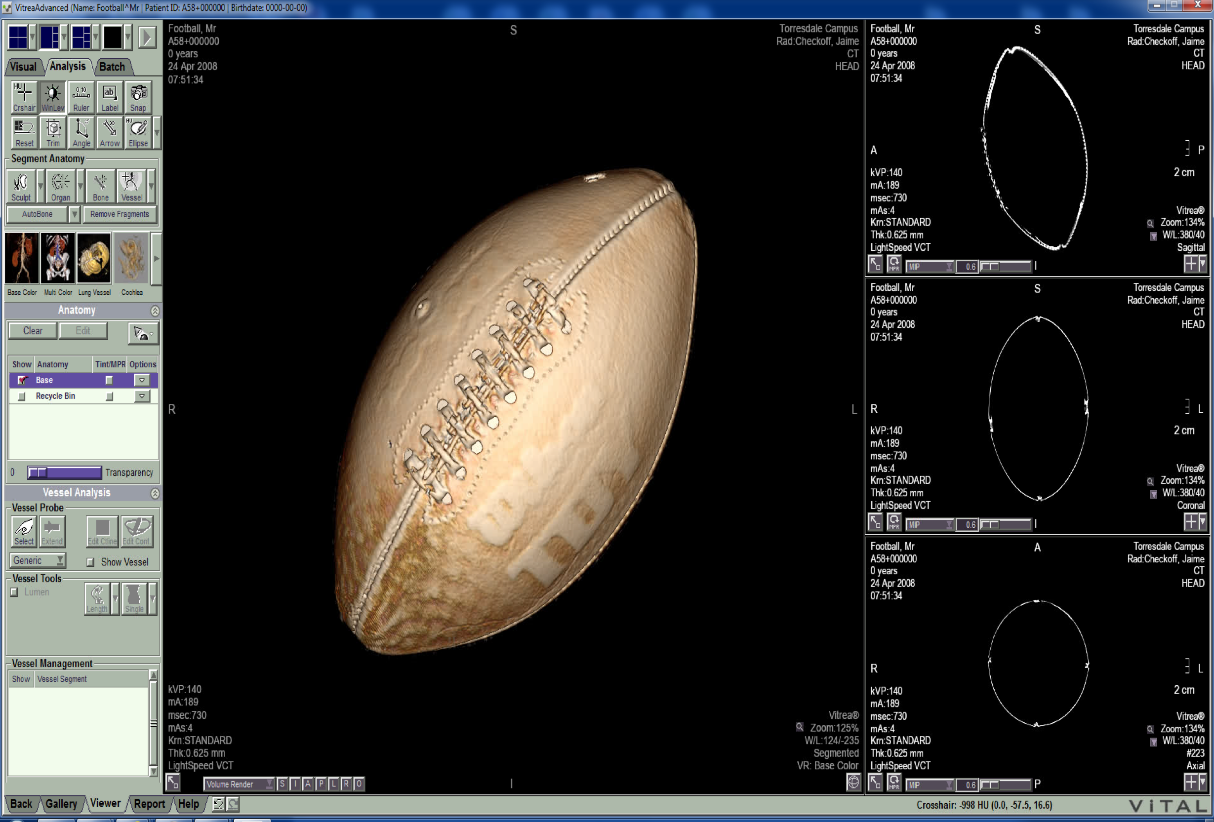This screenshot has width=1214, height=822.
Task: Click the vessel Length tool icon
Action: pyautogui.click(x=97, y=598)
